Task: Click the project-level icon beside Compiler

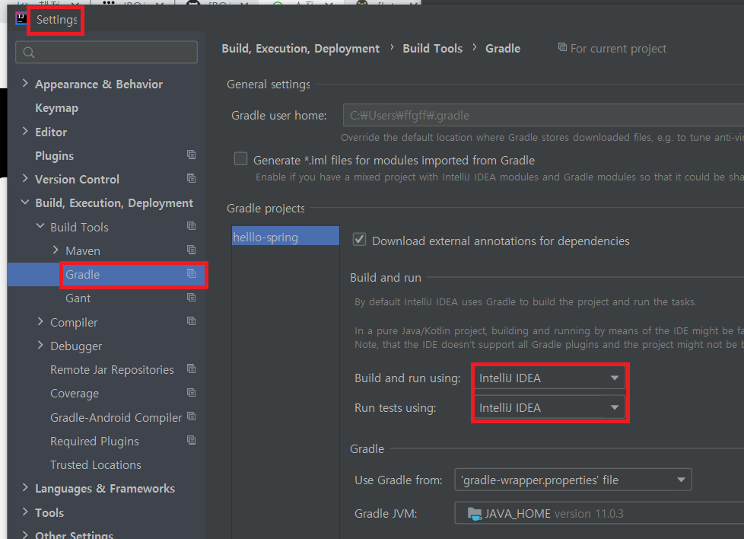Action: 191,321
